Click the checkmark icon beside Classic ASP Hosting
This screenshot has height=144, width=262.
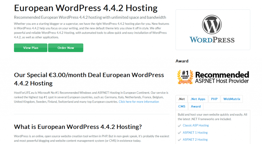pos(179,126)
